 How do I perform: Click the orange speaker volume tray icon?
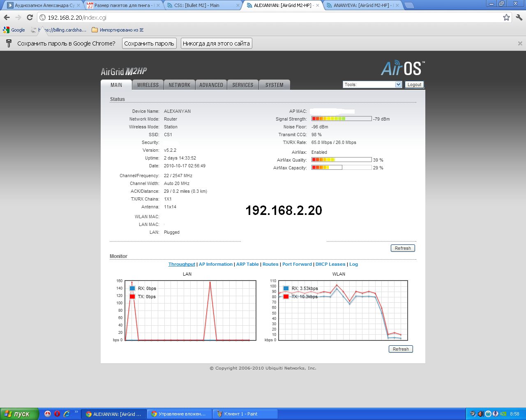pyautogui.click(x=480, y=414)
